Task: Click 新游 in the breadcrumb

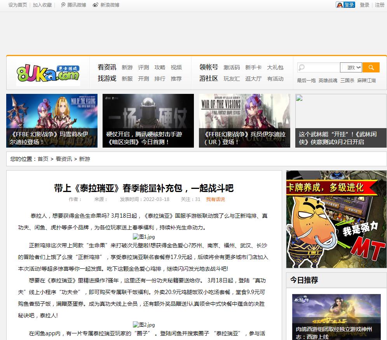Action: pos(84,159)
